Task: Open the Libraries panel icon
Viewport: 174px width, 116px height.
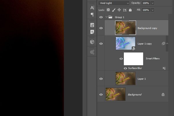Action: (92, 52)
